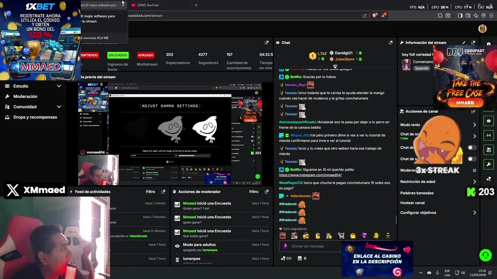Screen dimensions: 497x279
Task: Click the AI sparkle icon in browser toolbar
Action: pyautogui.click(x=476, y=15)
